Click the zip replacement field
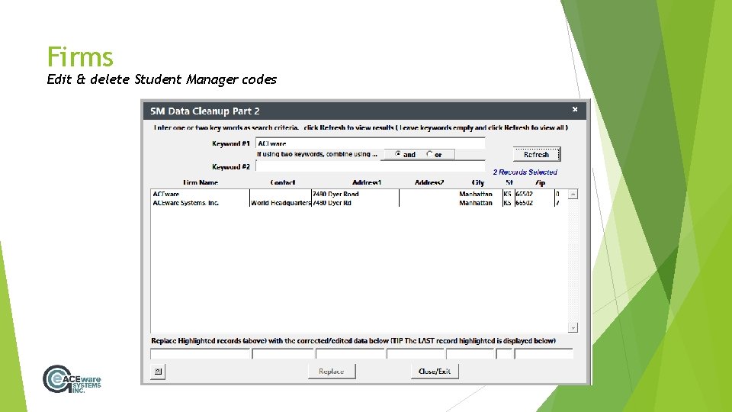This screenshot has width=732, height=412. 544,353
